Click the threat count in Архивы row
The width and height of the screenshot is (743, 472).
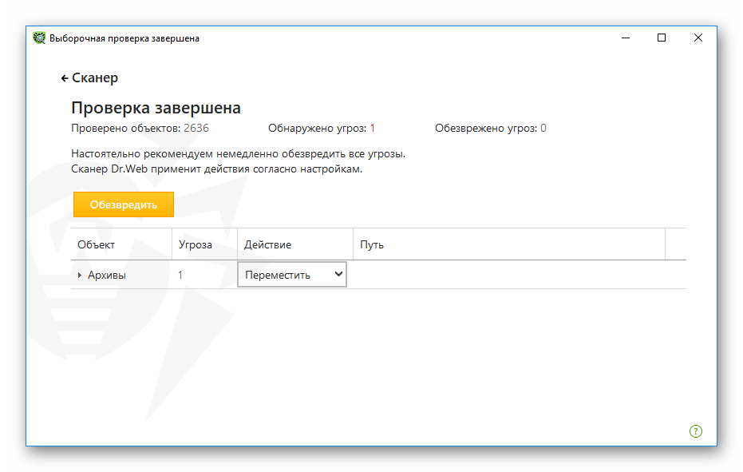point(180,276)
